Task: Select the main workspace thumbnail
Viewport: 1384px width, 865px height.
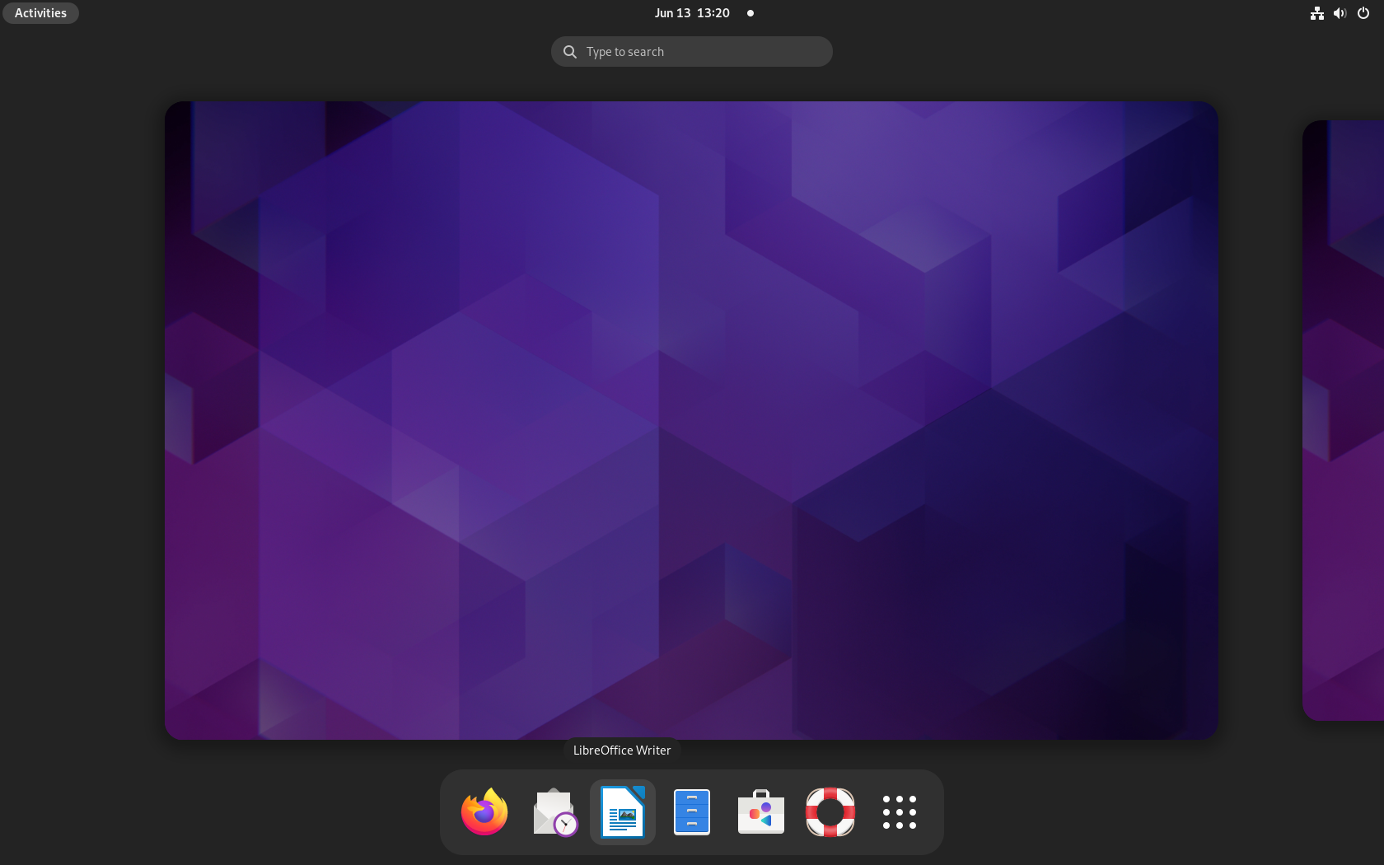Action: [x=691, y=420]
